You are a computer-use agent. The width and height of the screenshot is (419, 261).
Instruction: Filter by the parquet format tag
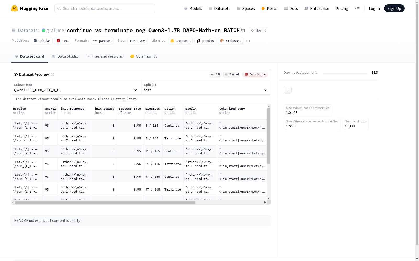(102, 41)
